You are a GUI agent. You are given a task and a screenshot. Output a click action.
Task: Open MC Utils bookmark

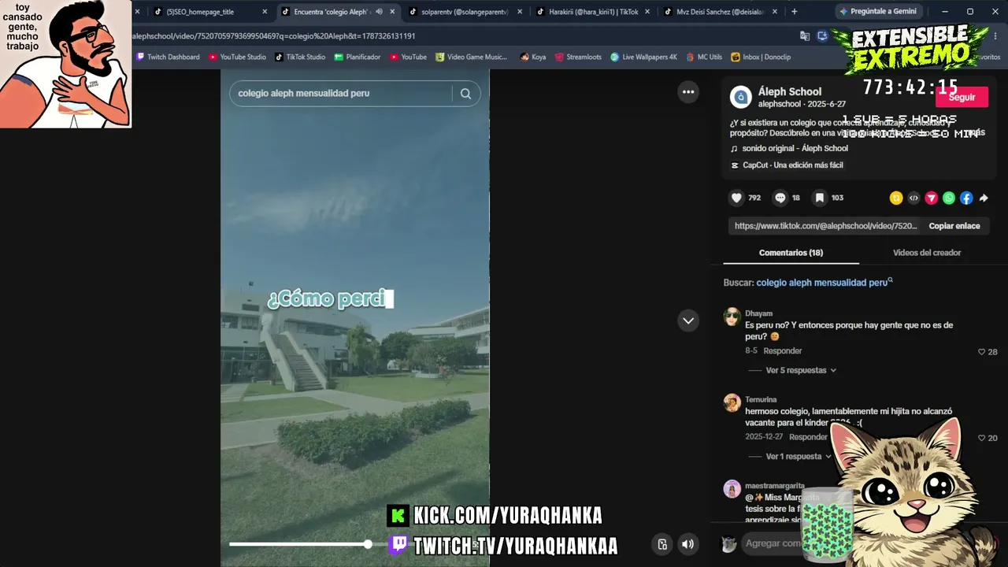tap(704, 57)
